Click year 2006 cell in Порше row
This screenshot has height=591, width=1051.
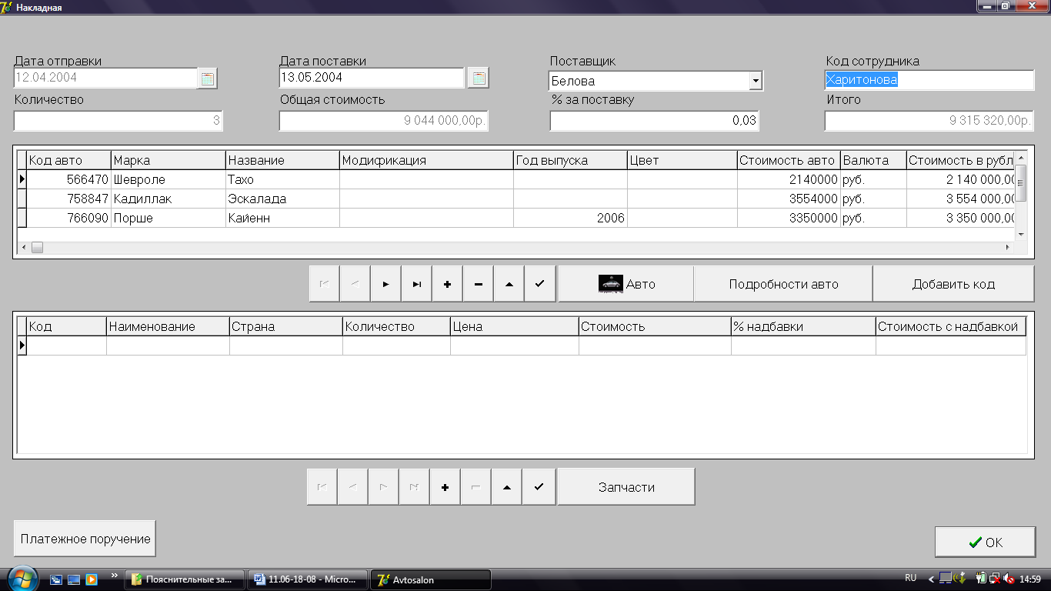[x=570, y=218]
